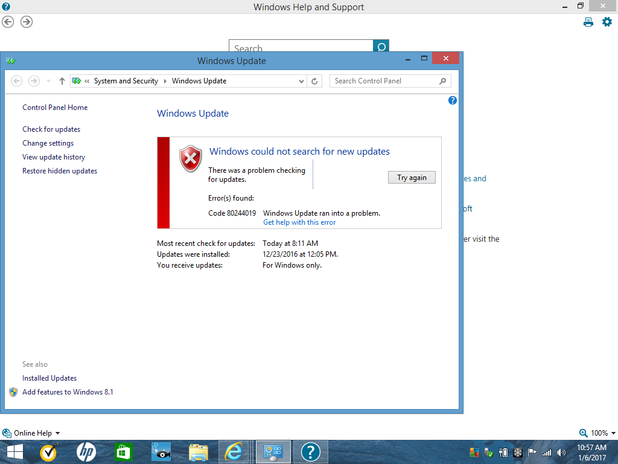Refresh the Windows Update page
The height and width of the screenshot is (464, 618).
click(x=314, y=82)
